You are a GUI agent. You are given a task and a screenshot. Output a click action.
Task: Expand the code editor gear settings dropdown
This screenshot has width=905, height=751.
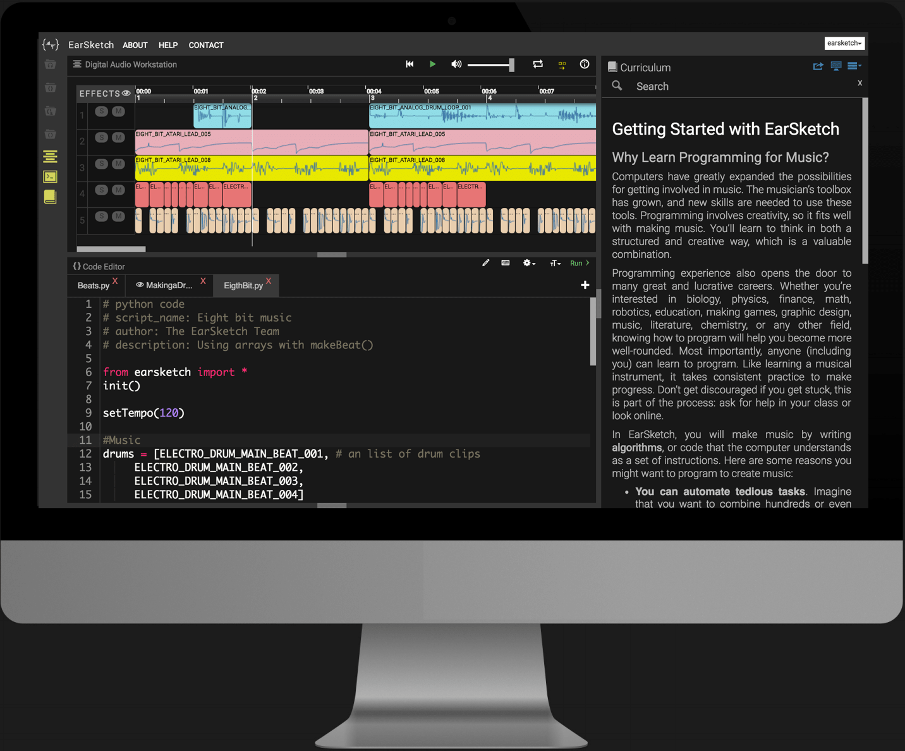[528, 263]
